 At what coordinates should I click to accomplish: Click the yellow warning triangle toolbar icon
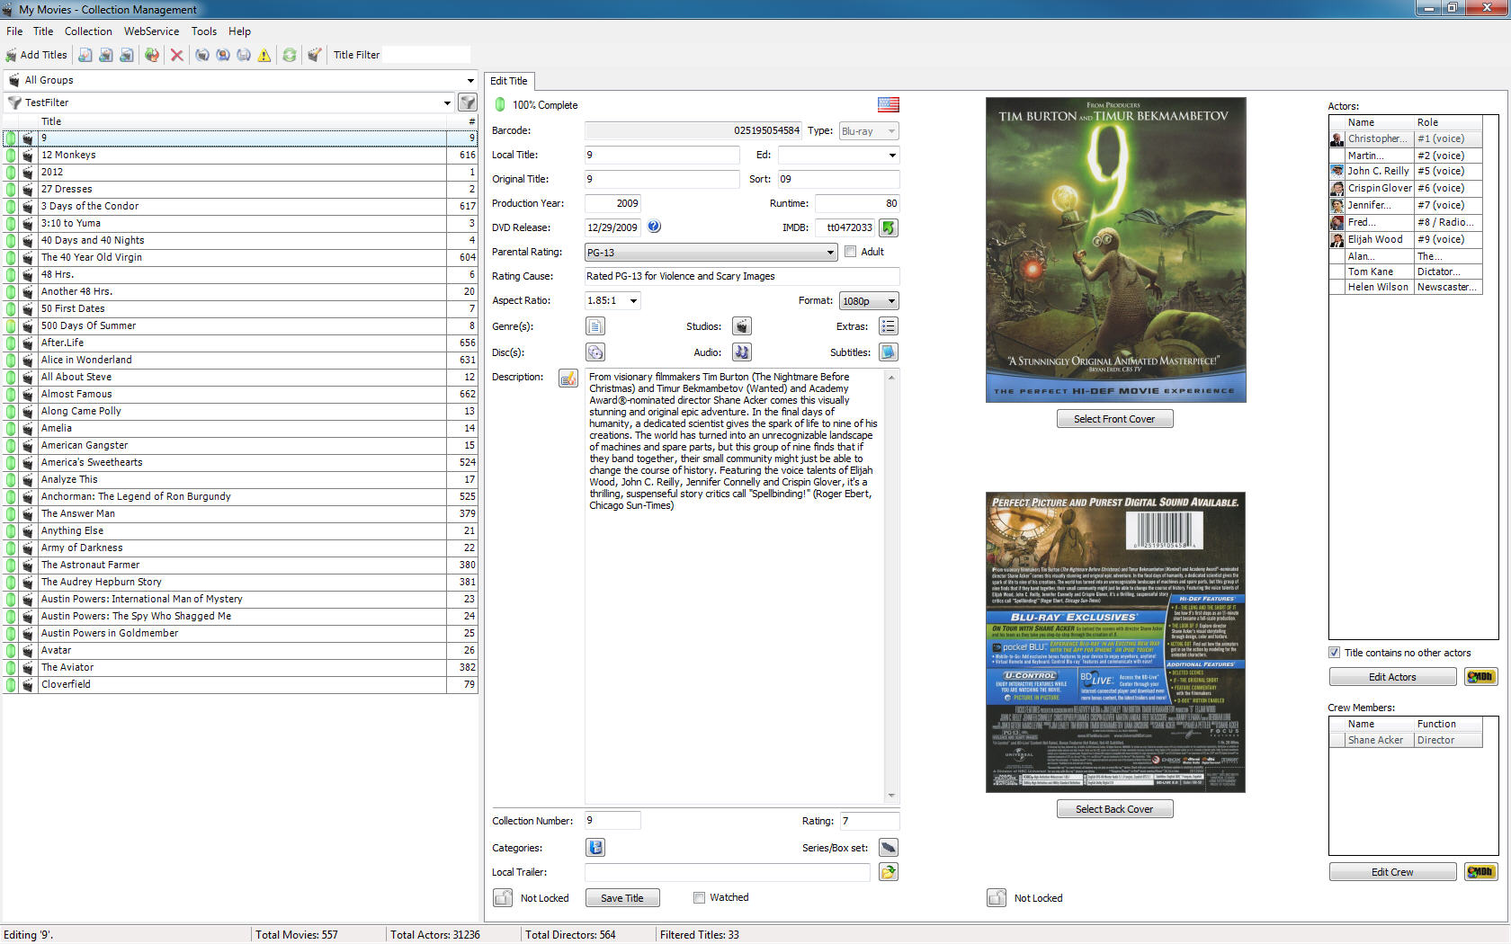coord(264,55)
